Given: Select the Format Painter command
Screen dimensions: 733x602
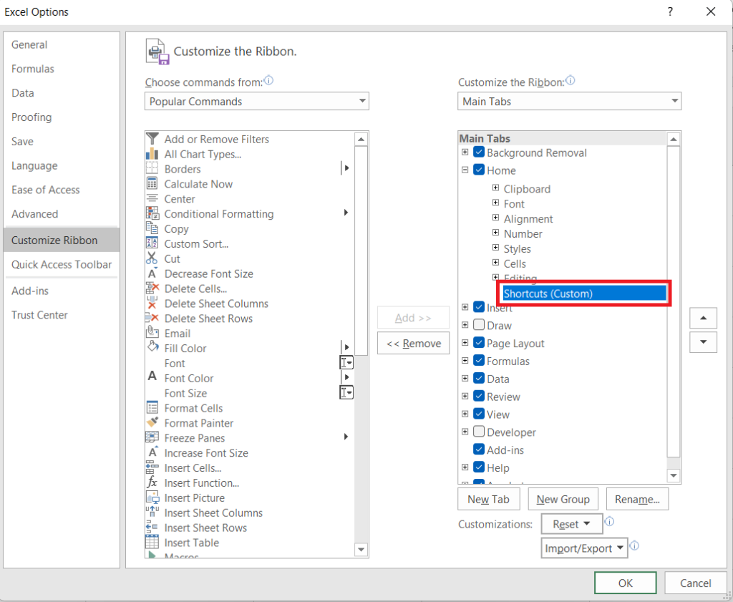Looking at the screenshot, I should (x=198, y=423).
